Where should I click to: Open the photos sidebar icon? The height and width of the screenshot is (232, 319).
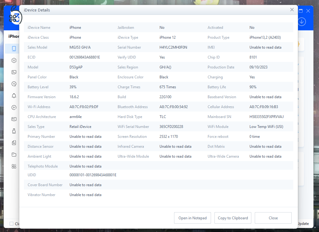(x=14, y=72)
